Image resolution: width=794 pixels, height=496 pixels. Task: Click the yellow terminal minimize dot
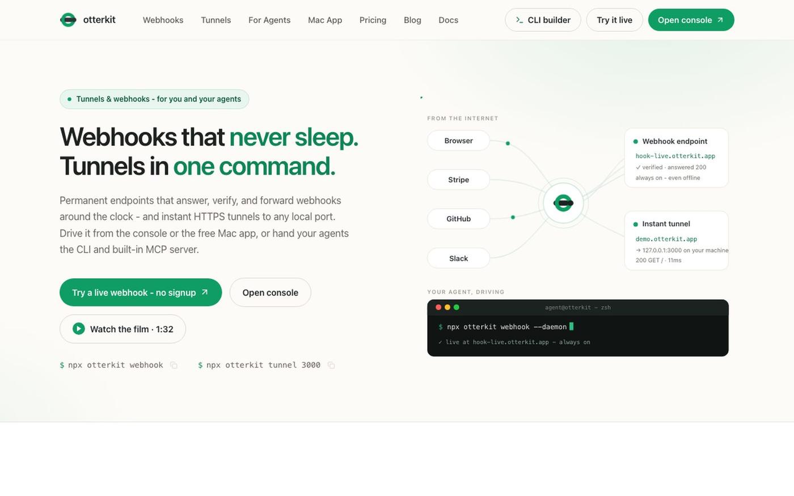pyautogui.click(x=447, y=307)
